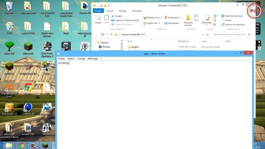Click the Rechercher search field in Explorer
Image resolution: width=265 pixels, height=149 pixels.
coord(232,34)
